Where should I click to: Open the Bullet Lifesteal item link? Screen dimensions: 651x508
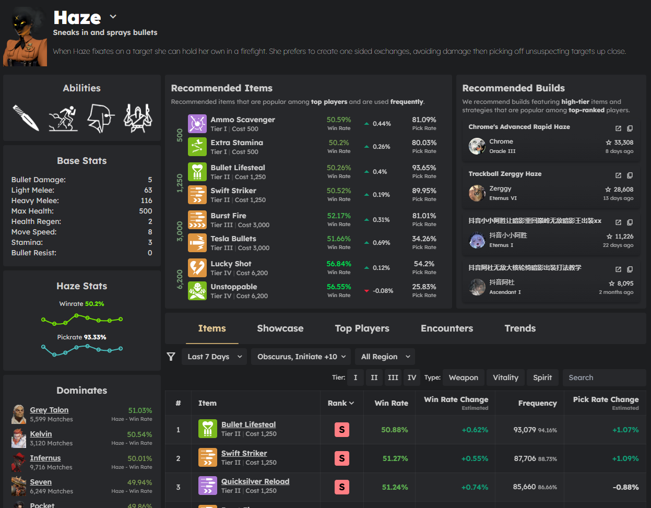click(248, 424)
